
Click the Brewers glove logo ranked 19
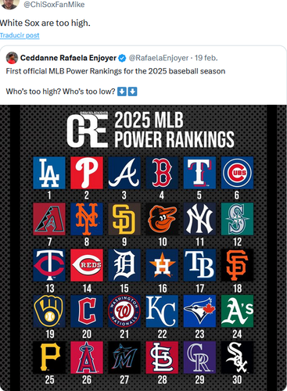pos(49,311)
